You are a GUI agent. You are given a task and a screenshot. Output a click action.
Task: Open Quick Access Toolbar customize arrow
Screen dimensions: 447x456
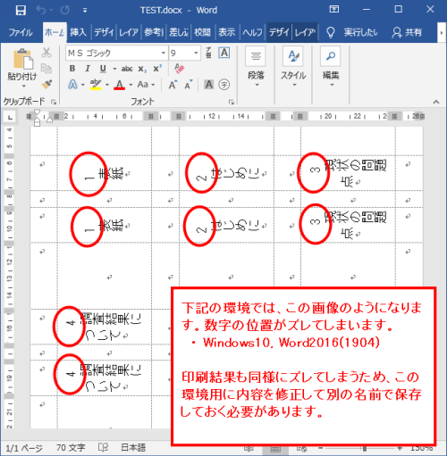click(x=85, y=11)
